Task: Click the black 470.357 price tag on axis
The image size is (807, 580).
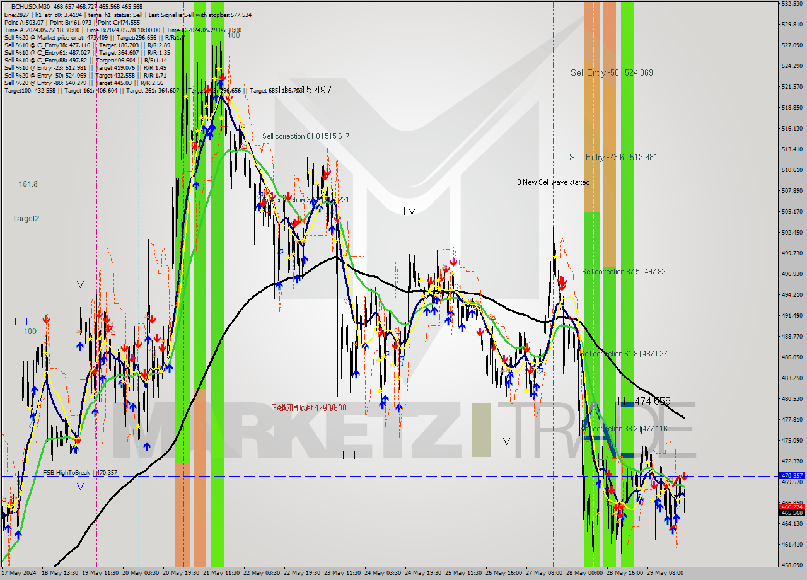Action: click(x=792, y=476)
